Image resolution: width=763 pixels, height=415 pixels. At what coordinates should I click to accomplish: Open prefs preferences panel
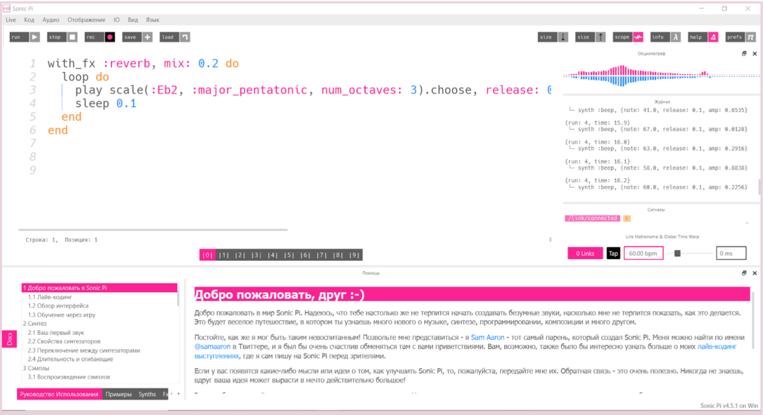point(741,37)
